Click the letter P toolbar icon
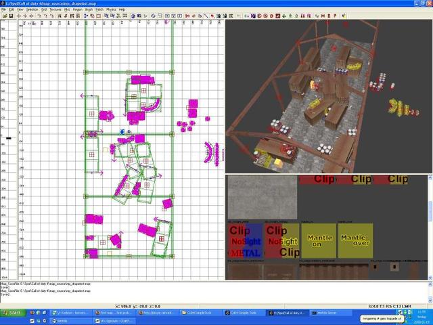 coord(335,16)
